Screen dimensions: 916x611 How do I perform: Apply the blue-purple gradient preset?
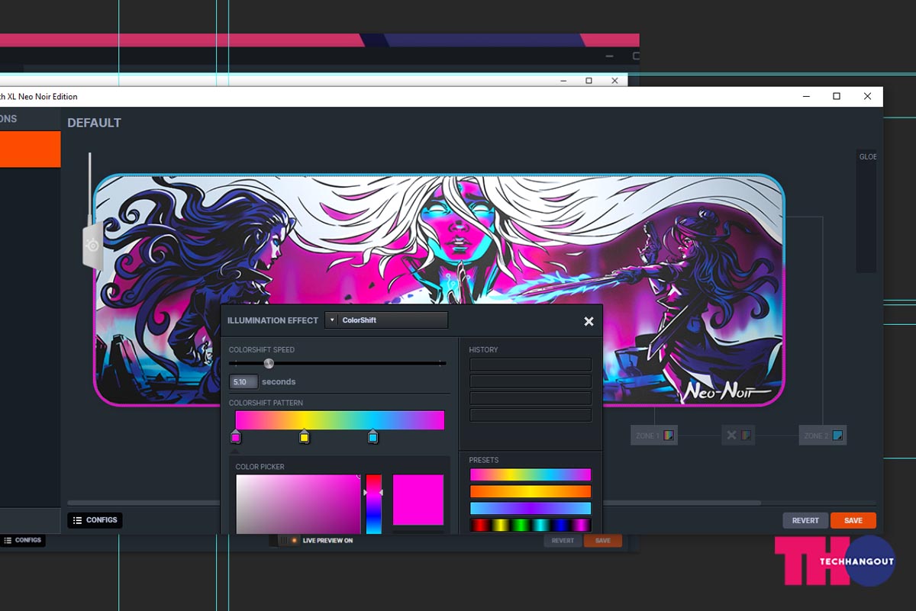[531, 508]
